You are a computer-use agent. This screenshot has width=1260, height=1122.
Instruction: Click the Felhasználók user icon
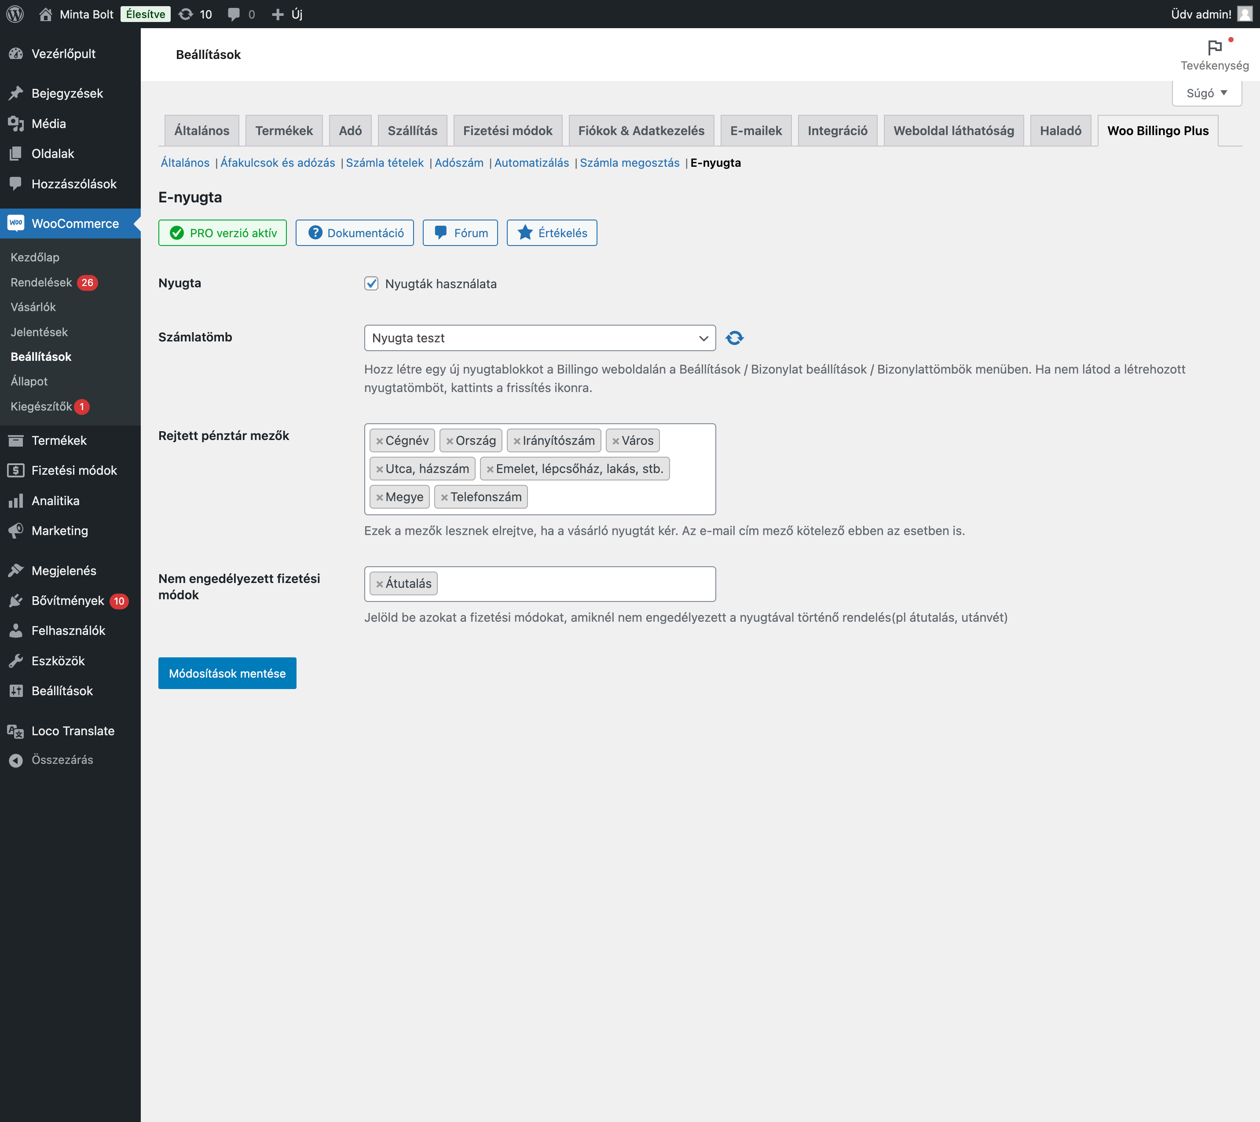pos(16,630)
